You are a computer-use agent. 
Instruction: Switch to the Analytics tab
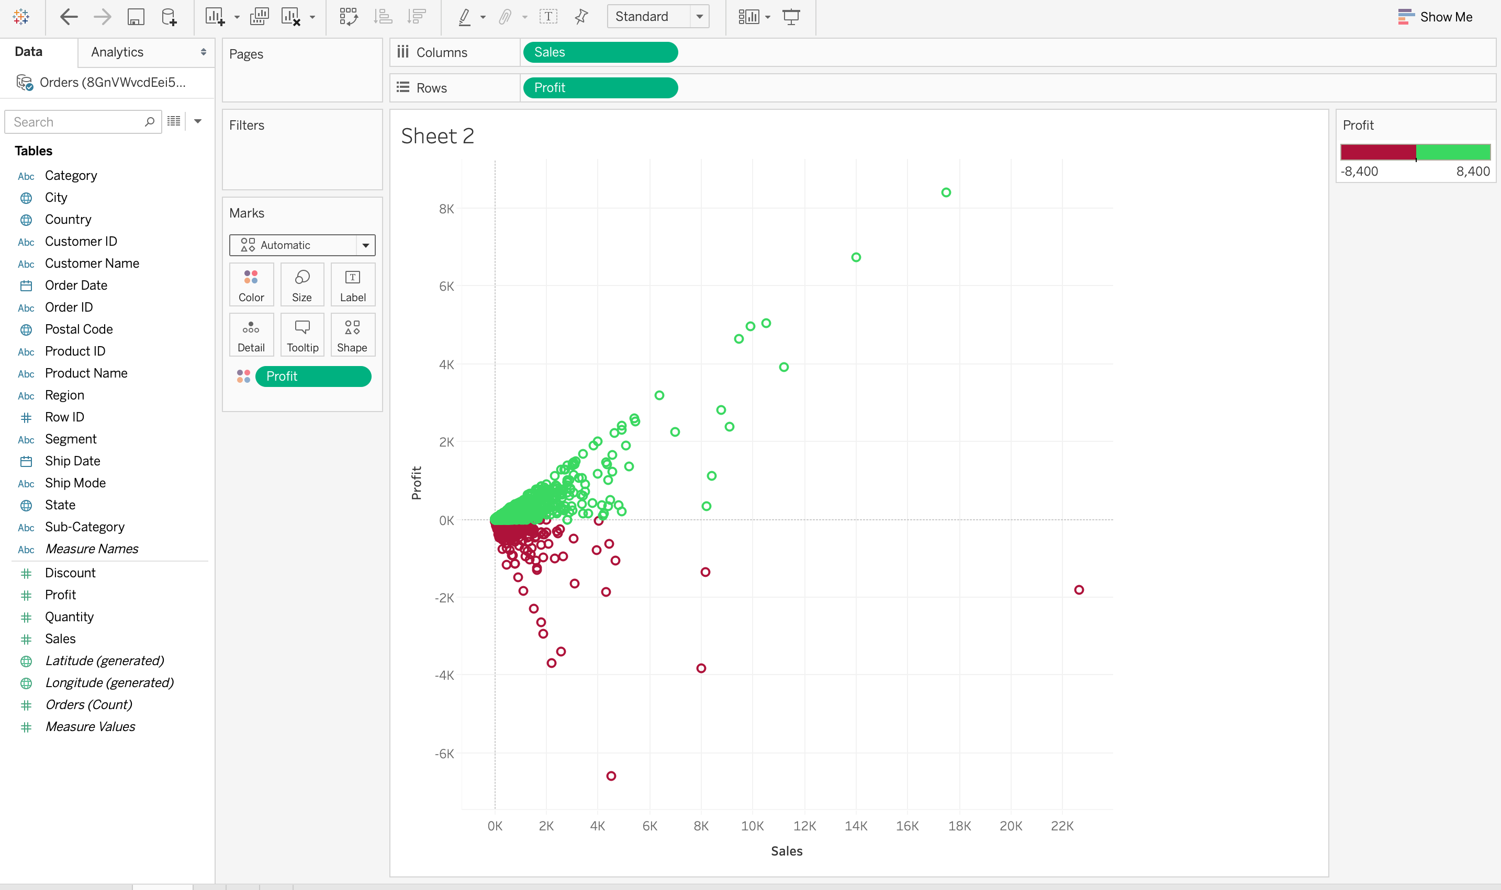117,52
